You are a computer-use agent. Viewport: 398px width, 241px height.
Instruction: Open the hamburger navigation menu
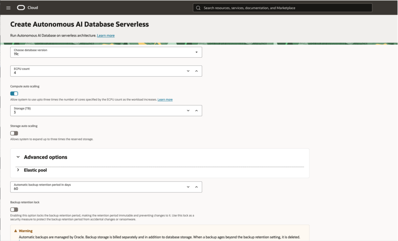tap(9, 8)
